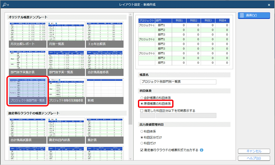The width and height of the screenshot is (275, 165).
Task: Select the 勘定科目内訳表 template
Action: point(66,131)
